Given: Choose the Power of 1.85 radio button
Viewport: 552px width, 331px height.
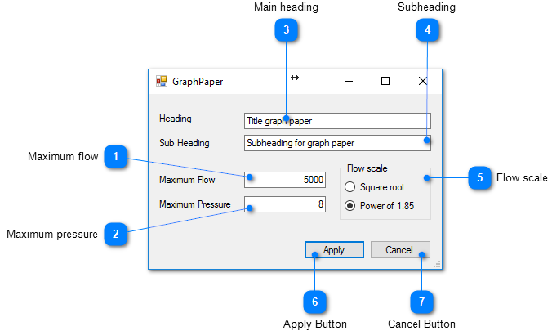Looking at the screenshot, I should coord(350,206).
